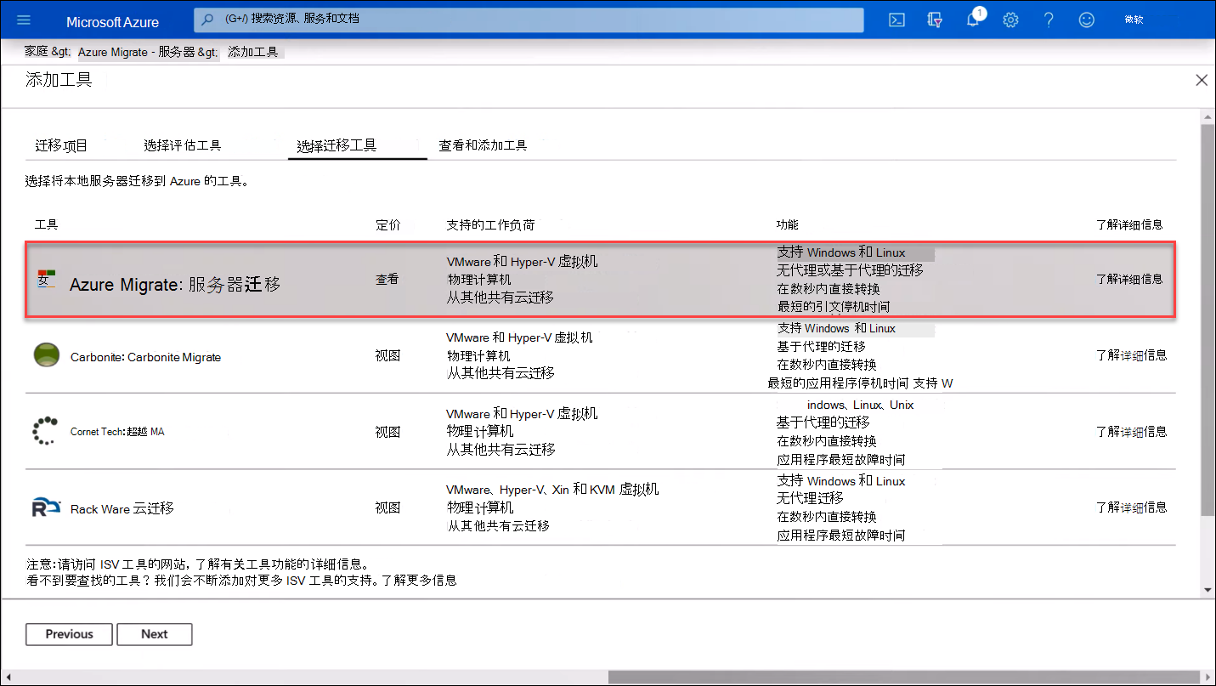This screenshot has height=686, width=1216.
Task: Click 查看 pricing for Azure Migrate
Action: click(x=387, y=279)
